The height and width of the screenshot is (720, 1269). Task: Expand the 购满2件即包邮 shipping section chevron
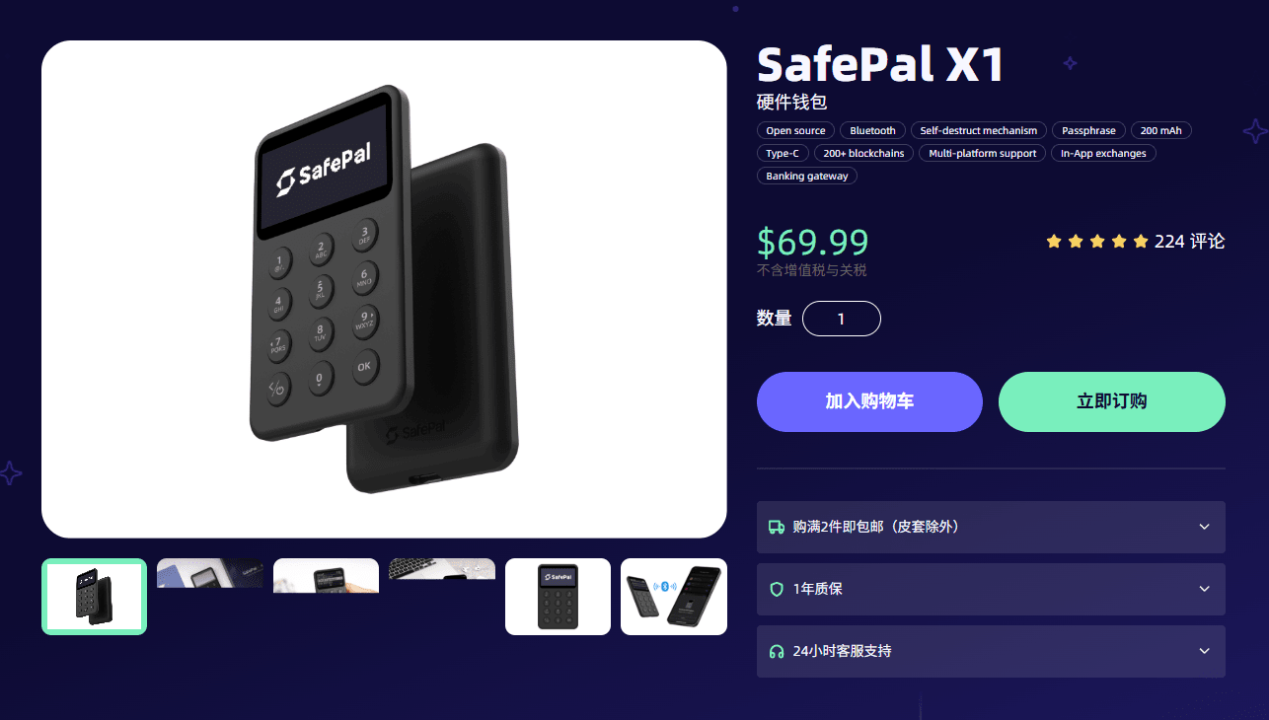[x=1204, y=527]
